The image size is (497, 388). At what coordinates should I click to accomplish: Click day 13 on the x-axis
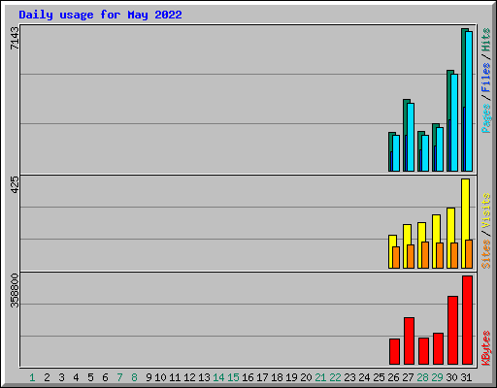pyautogui.click(x=204, y=377)
